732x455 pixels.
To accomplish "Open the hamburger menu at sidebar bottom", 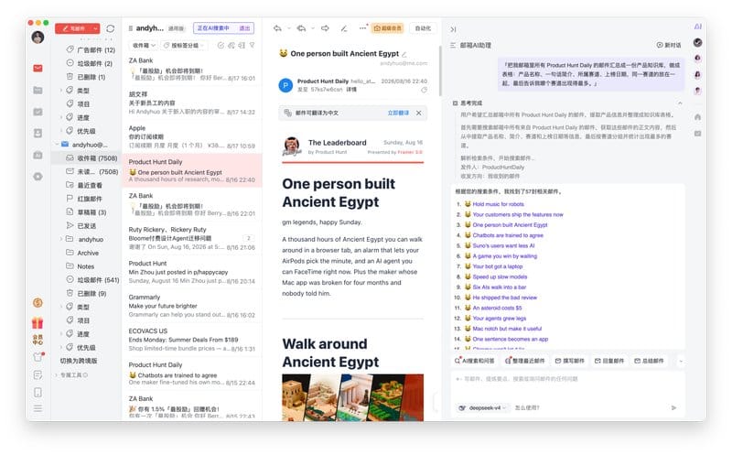I will coord(38,408).
